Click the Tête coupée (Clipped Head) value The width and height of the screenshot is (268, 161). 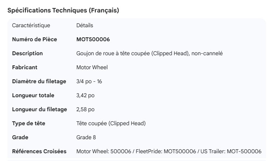[x=111, y=123]
